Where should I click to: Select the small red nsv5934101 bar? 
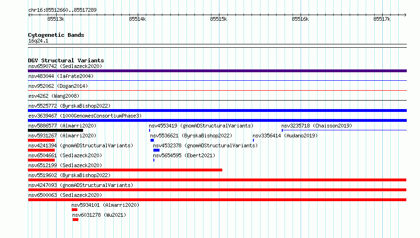tap(75, 210)
